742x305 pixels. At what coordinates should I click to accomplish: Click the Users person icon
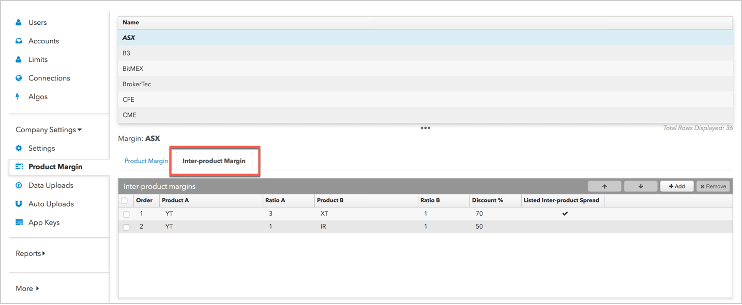(19, 23)
